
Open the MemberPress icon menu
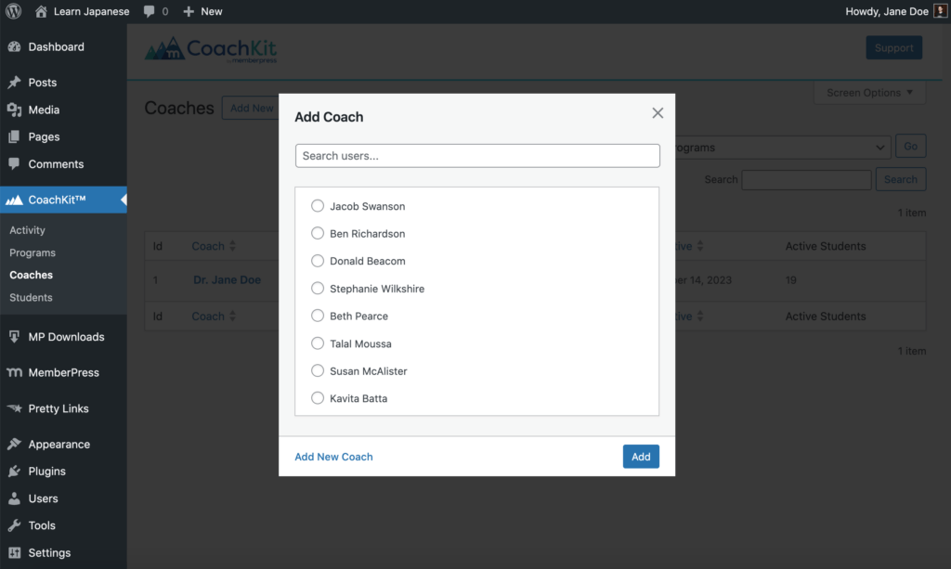point(14,372)
